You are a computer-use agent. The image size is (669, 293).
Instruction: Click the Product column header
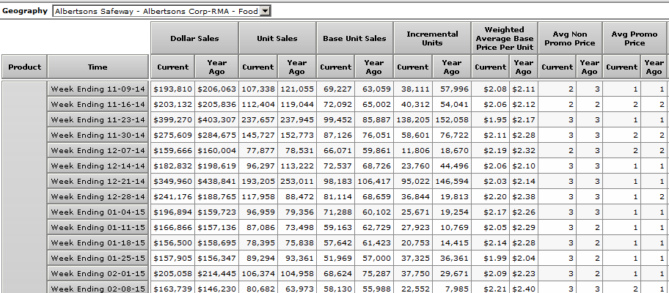24,67
